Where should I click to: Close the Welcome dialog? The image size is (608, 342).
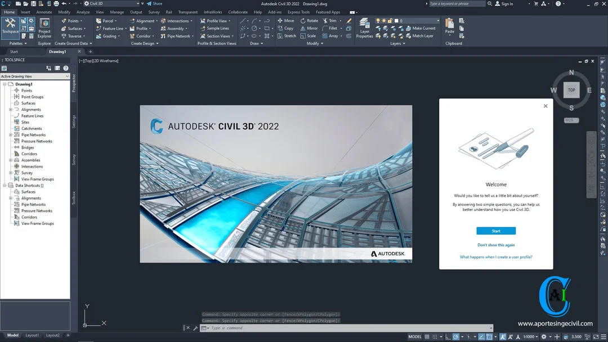(546, 106)
